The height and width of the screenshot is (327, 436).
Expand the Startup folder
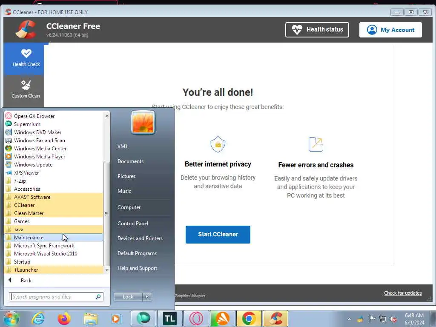(54, 262)
